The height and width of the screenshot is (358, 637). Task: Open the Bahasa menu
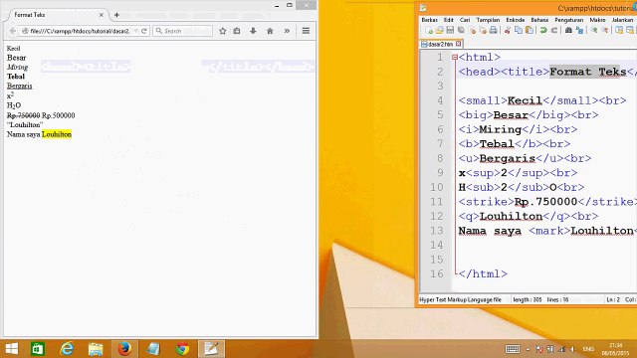539,20
